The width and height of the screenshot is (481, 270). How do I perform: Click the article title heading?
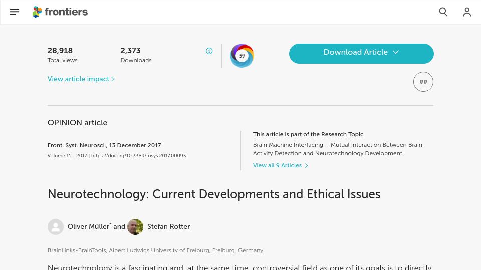(214, 194)
